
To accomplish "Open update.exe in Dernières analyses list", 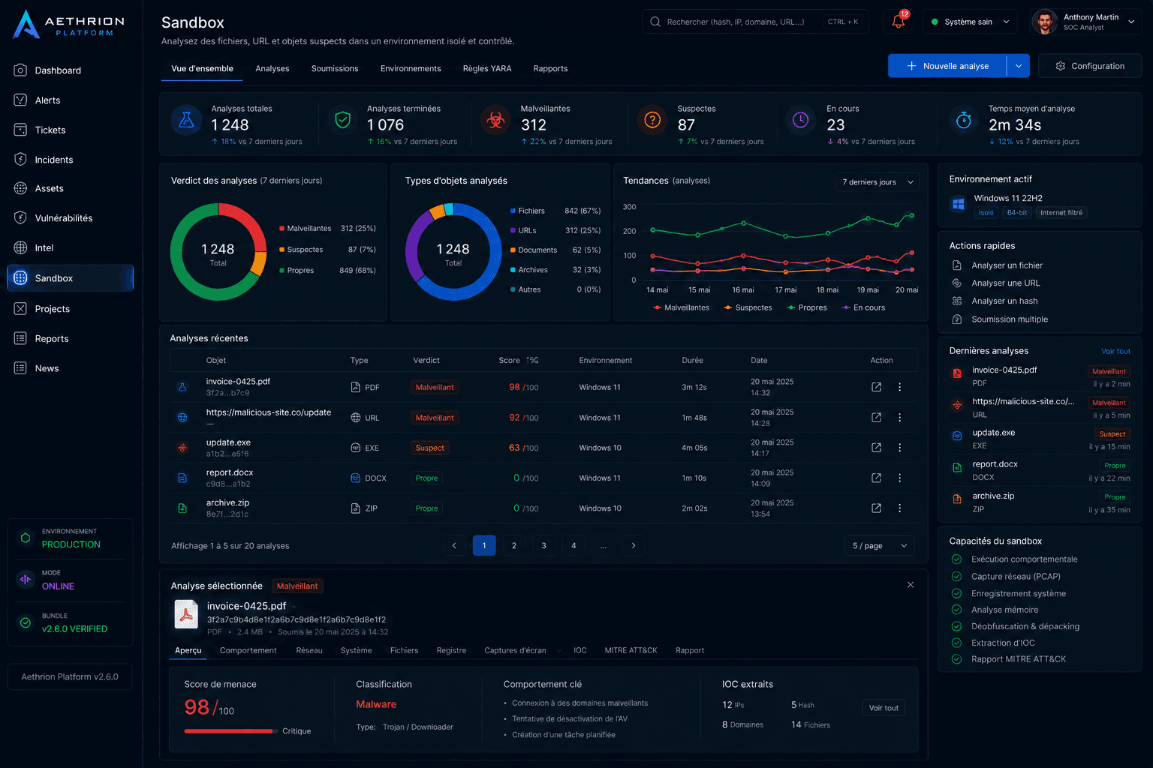I will pos(1040,439).
